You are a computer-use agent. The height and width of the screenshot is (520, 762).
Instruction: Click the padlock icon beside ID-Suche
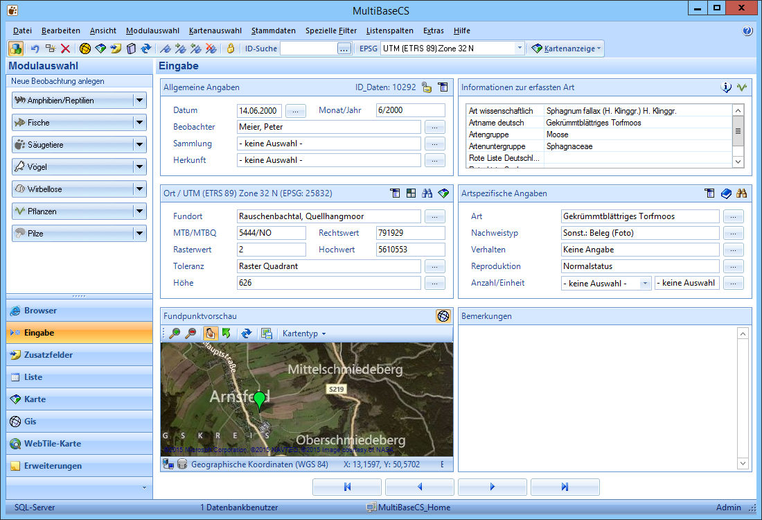coord(231,49)
